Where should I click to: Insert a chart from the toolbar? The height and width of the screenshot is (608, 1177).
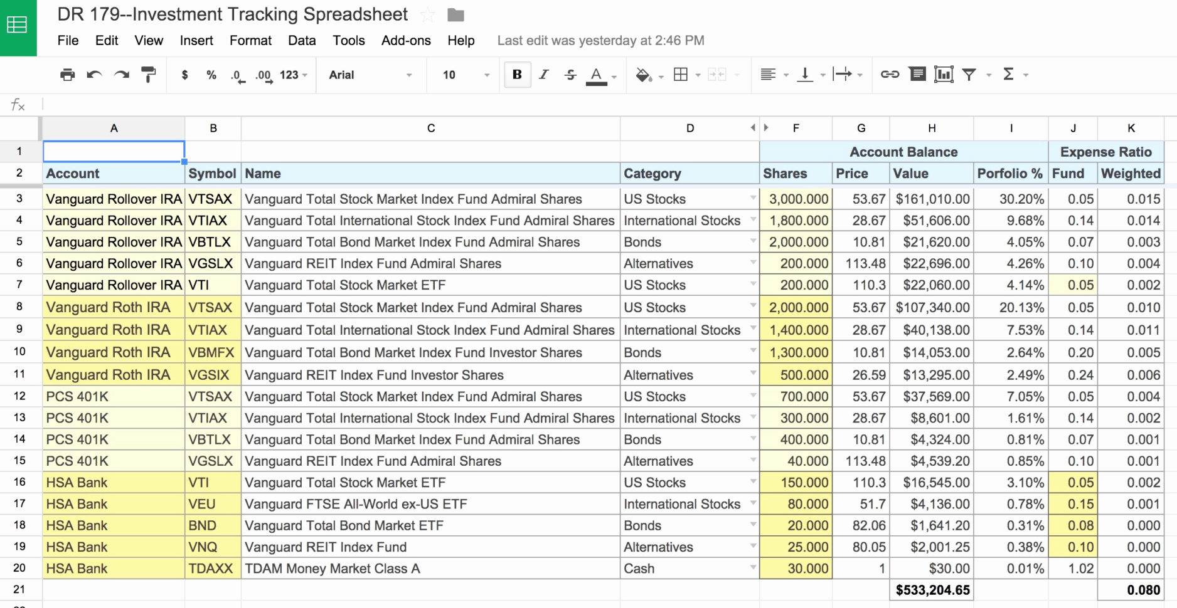(x=943, y=74)
